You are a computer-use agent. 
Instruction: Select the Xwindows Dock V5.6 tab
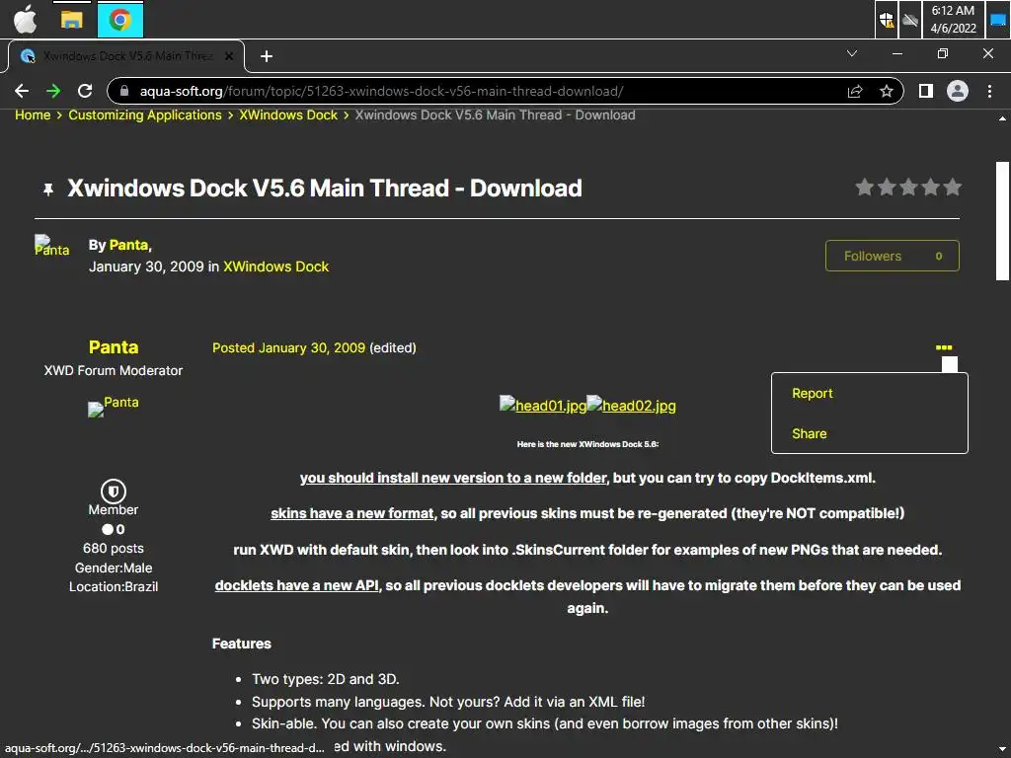[x=126, y=56]
